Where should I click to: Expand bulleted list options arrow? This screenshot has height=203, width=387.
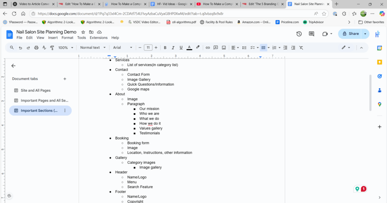(269, 48)
